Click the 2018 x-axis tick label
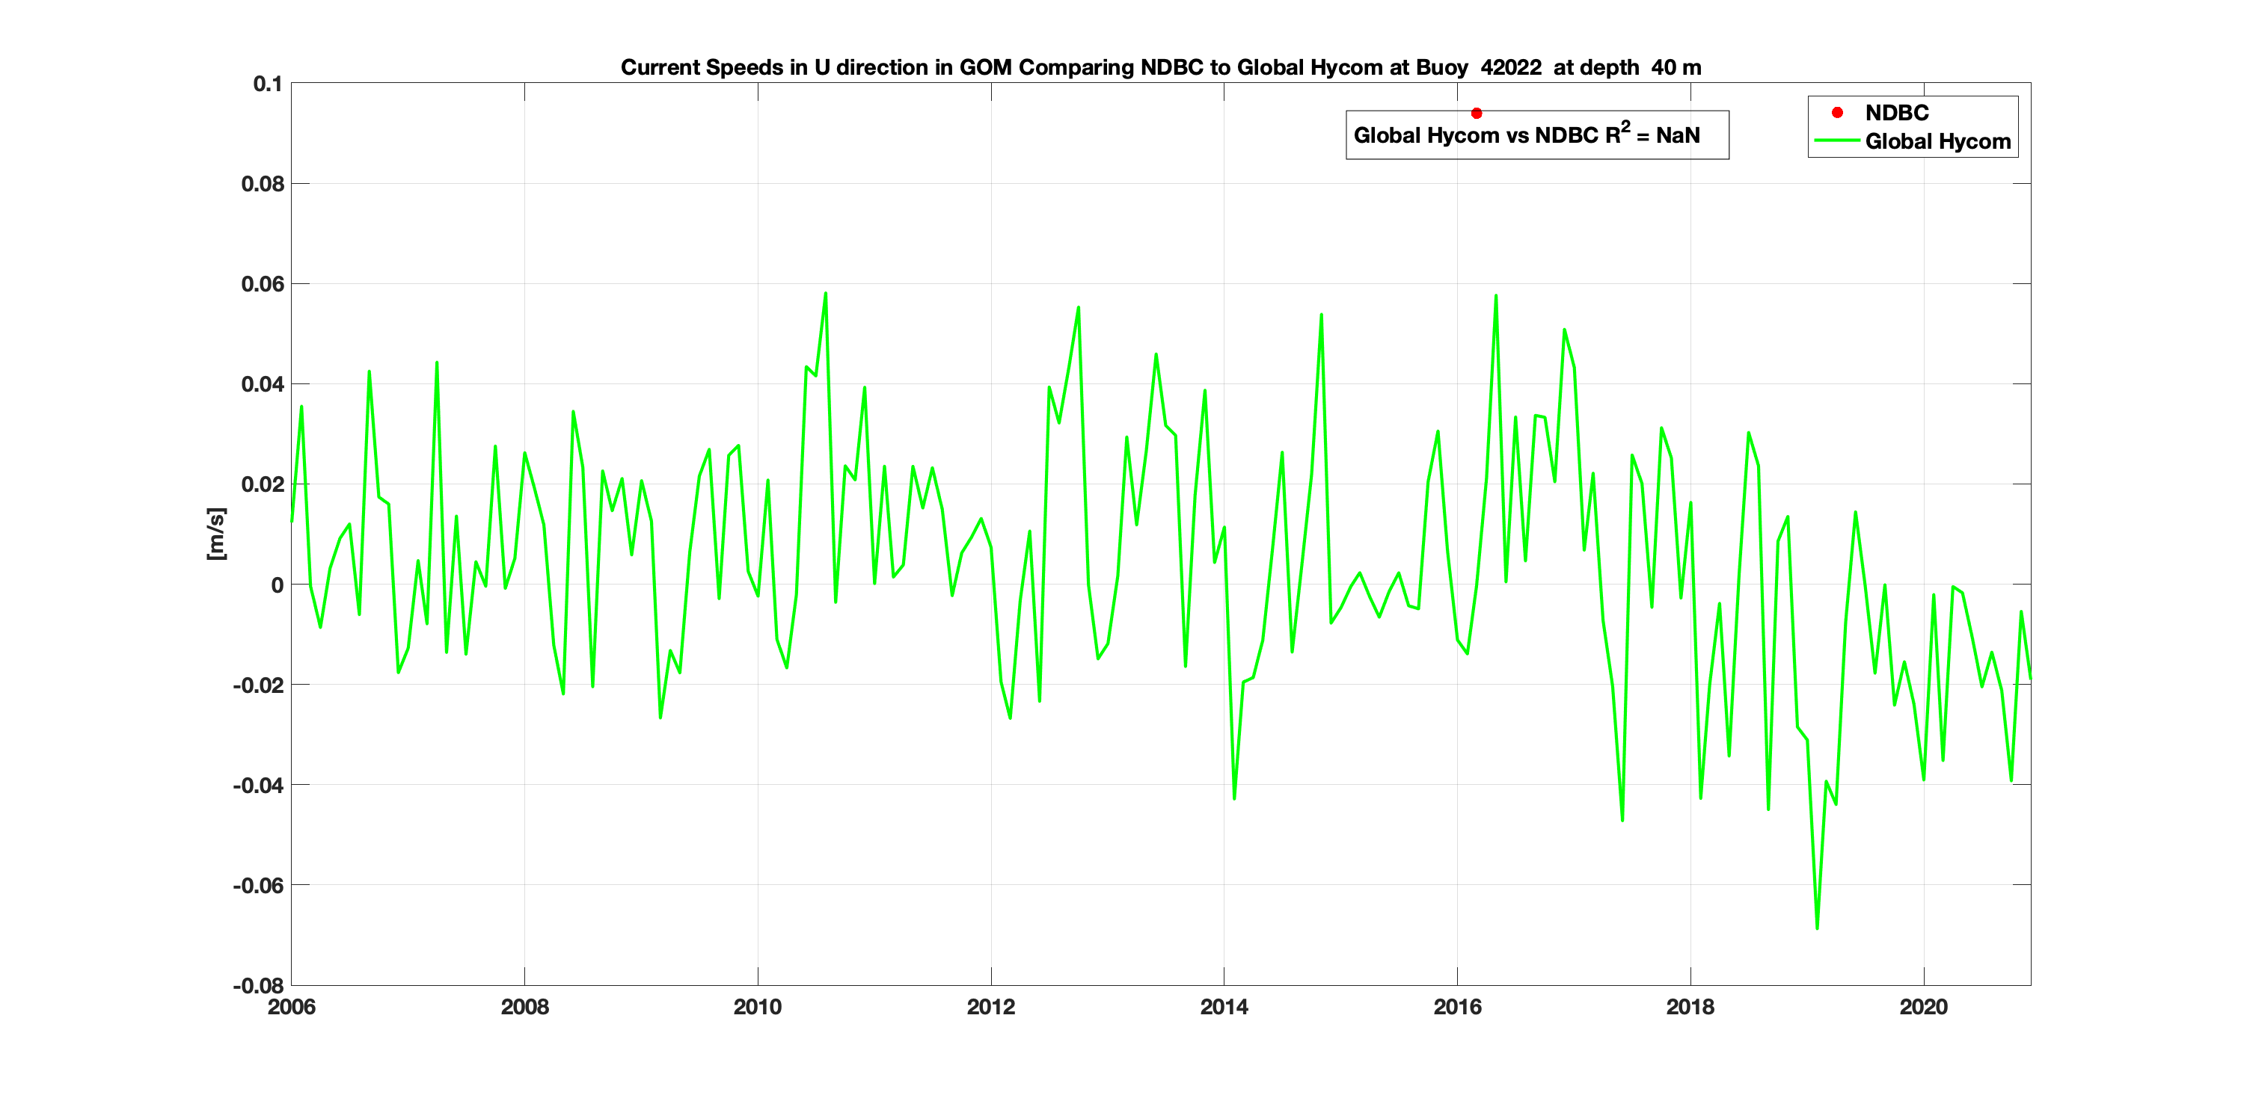This screenshot has height=1107, width=2244. 1690,1007
